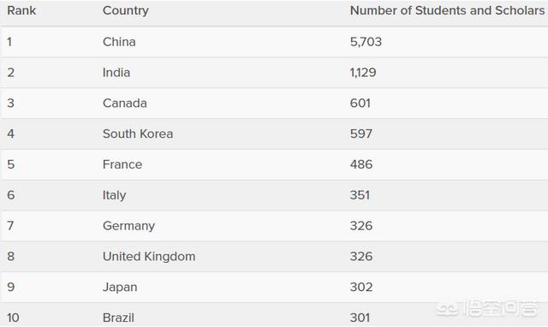Select the value 597 for South Korea
The height and width of the screenshot is (327, 548).
click(x=361, y=134)
